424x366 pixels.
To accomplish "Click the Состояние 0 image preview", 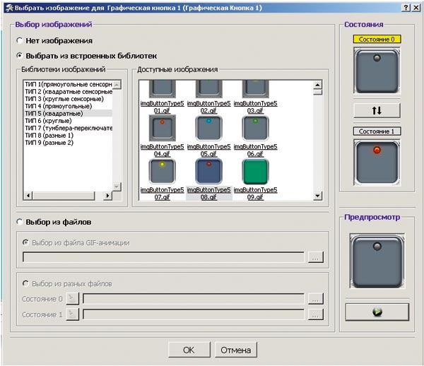I will (x=377, y=71).
